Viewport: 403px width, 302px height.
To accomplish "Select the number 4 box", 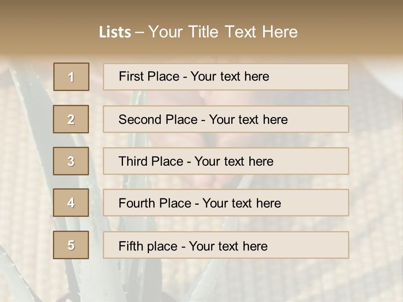I will point(71,203).
